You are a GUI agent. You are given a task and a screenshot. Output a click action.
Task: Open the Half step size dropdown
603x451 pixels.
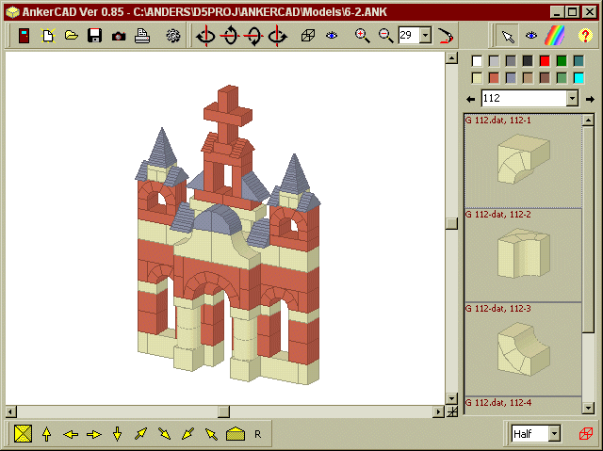pyautogui.click(x=554, y=434)
